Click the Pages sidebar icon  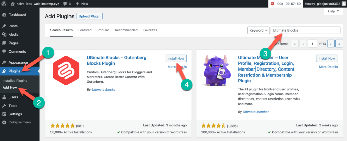point(4,43)
